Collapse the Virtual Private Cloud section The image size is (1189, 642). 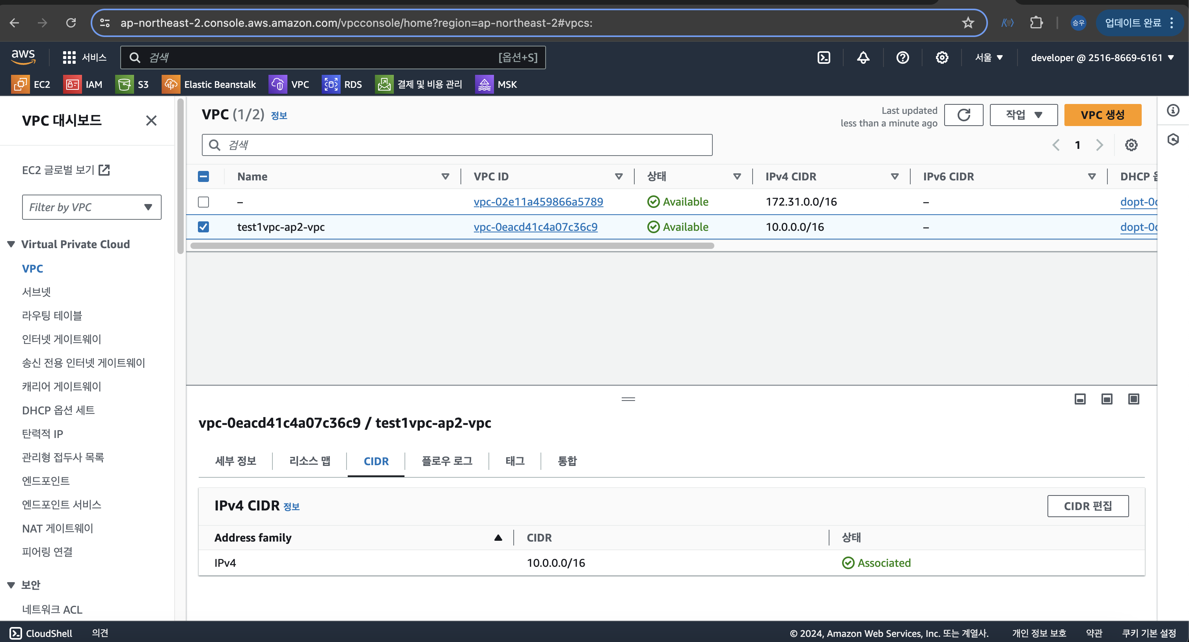pyautogui.click(x=11, y=244)
